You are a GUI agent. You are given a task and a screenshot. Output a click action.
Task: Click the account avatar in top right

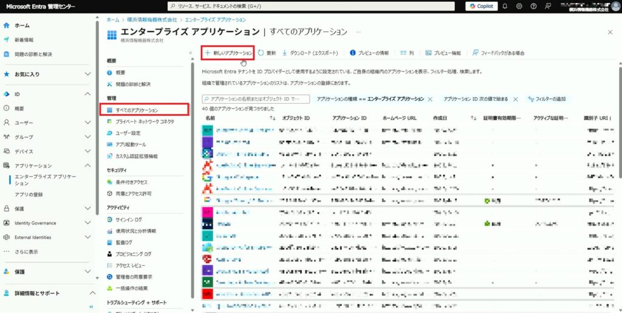[x=615, y=6]
